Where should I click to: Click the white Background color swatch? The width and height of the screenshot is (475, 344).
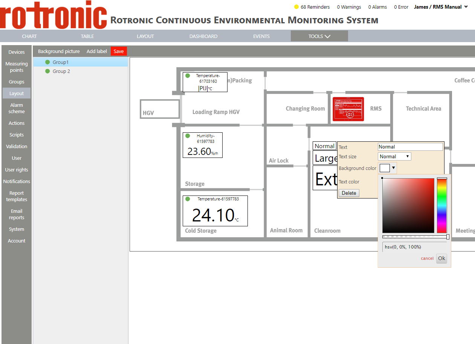[385, 168]
